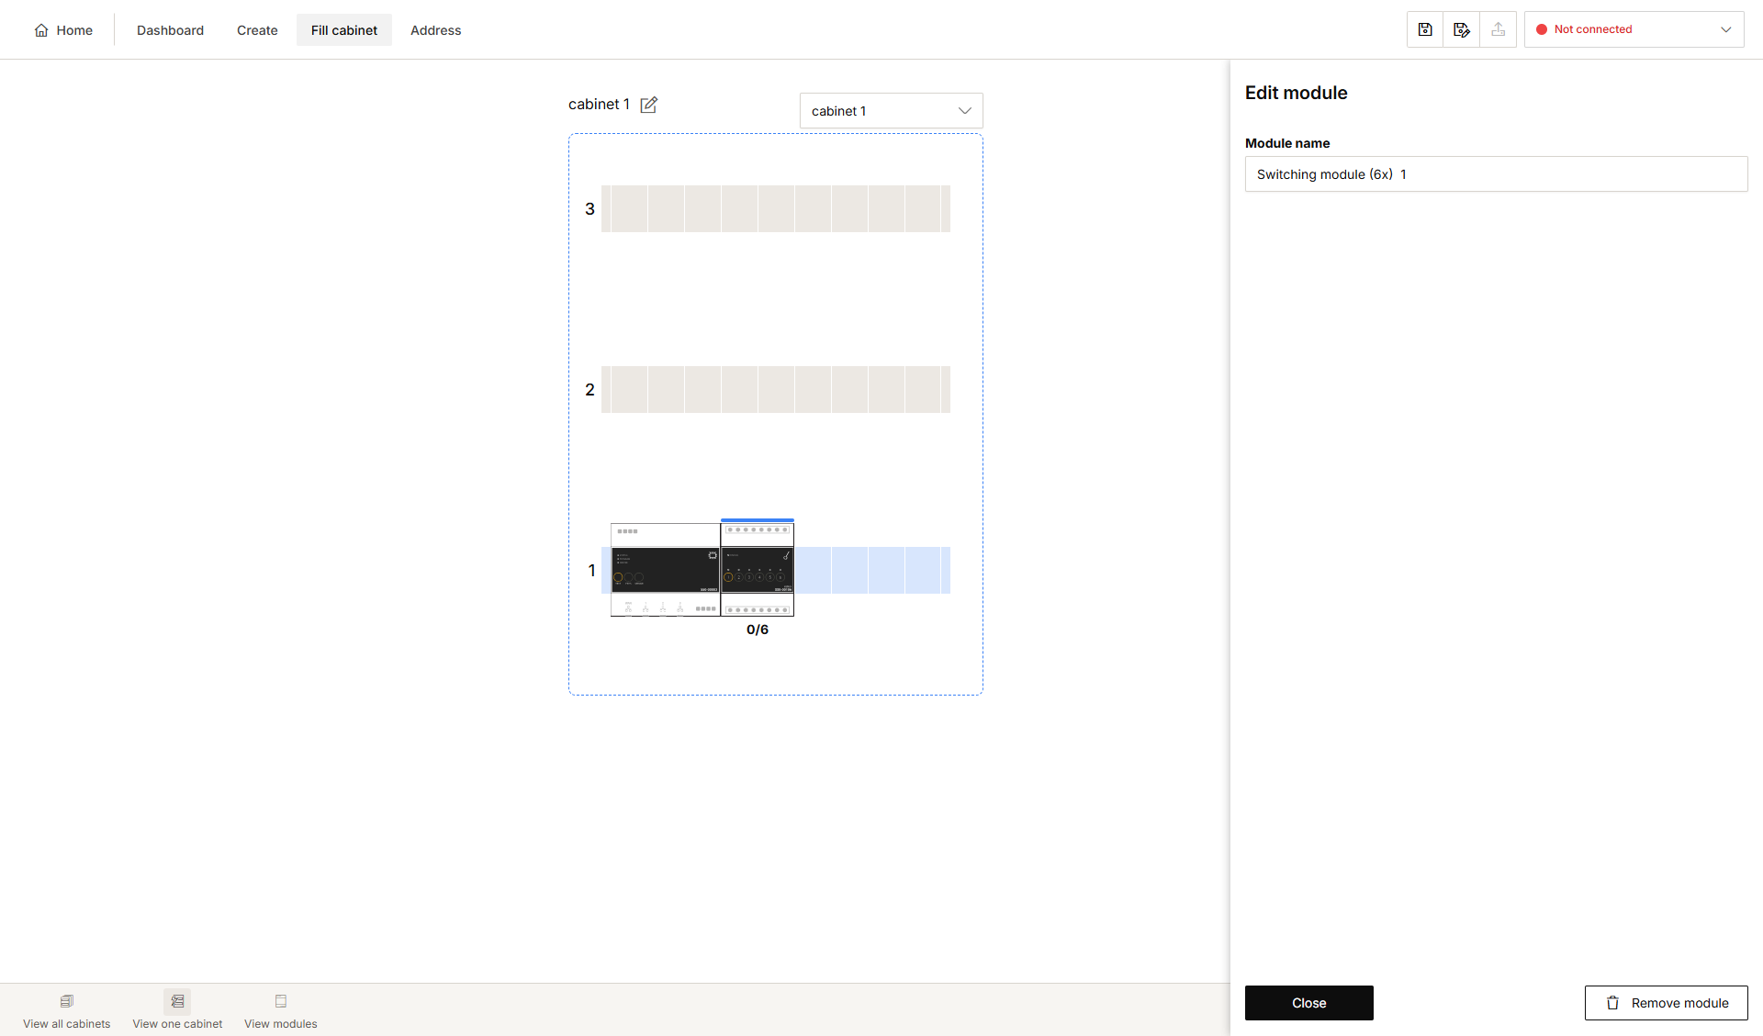Click the Remove module button
Screen dimensions: 1763x1036
point(1666,1003)
